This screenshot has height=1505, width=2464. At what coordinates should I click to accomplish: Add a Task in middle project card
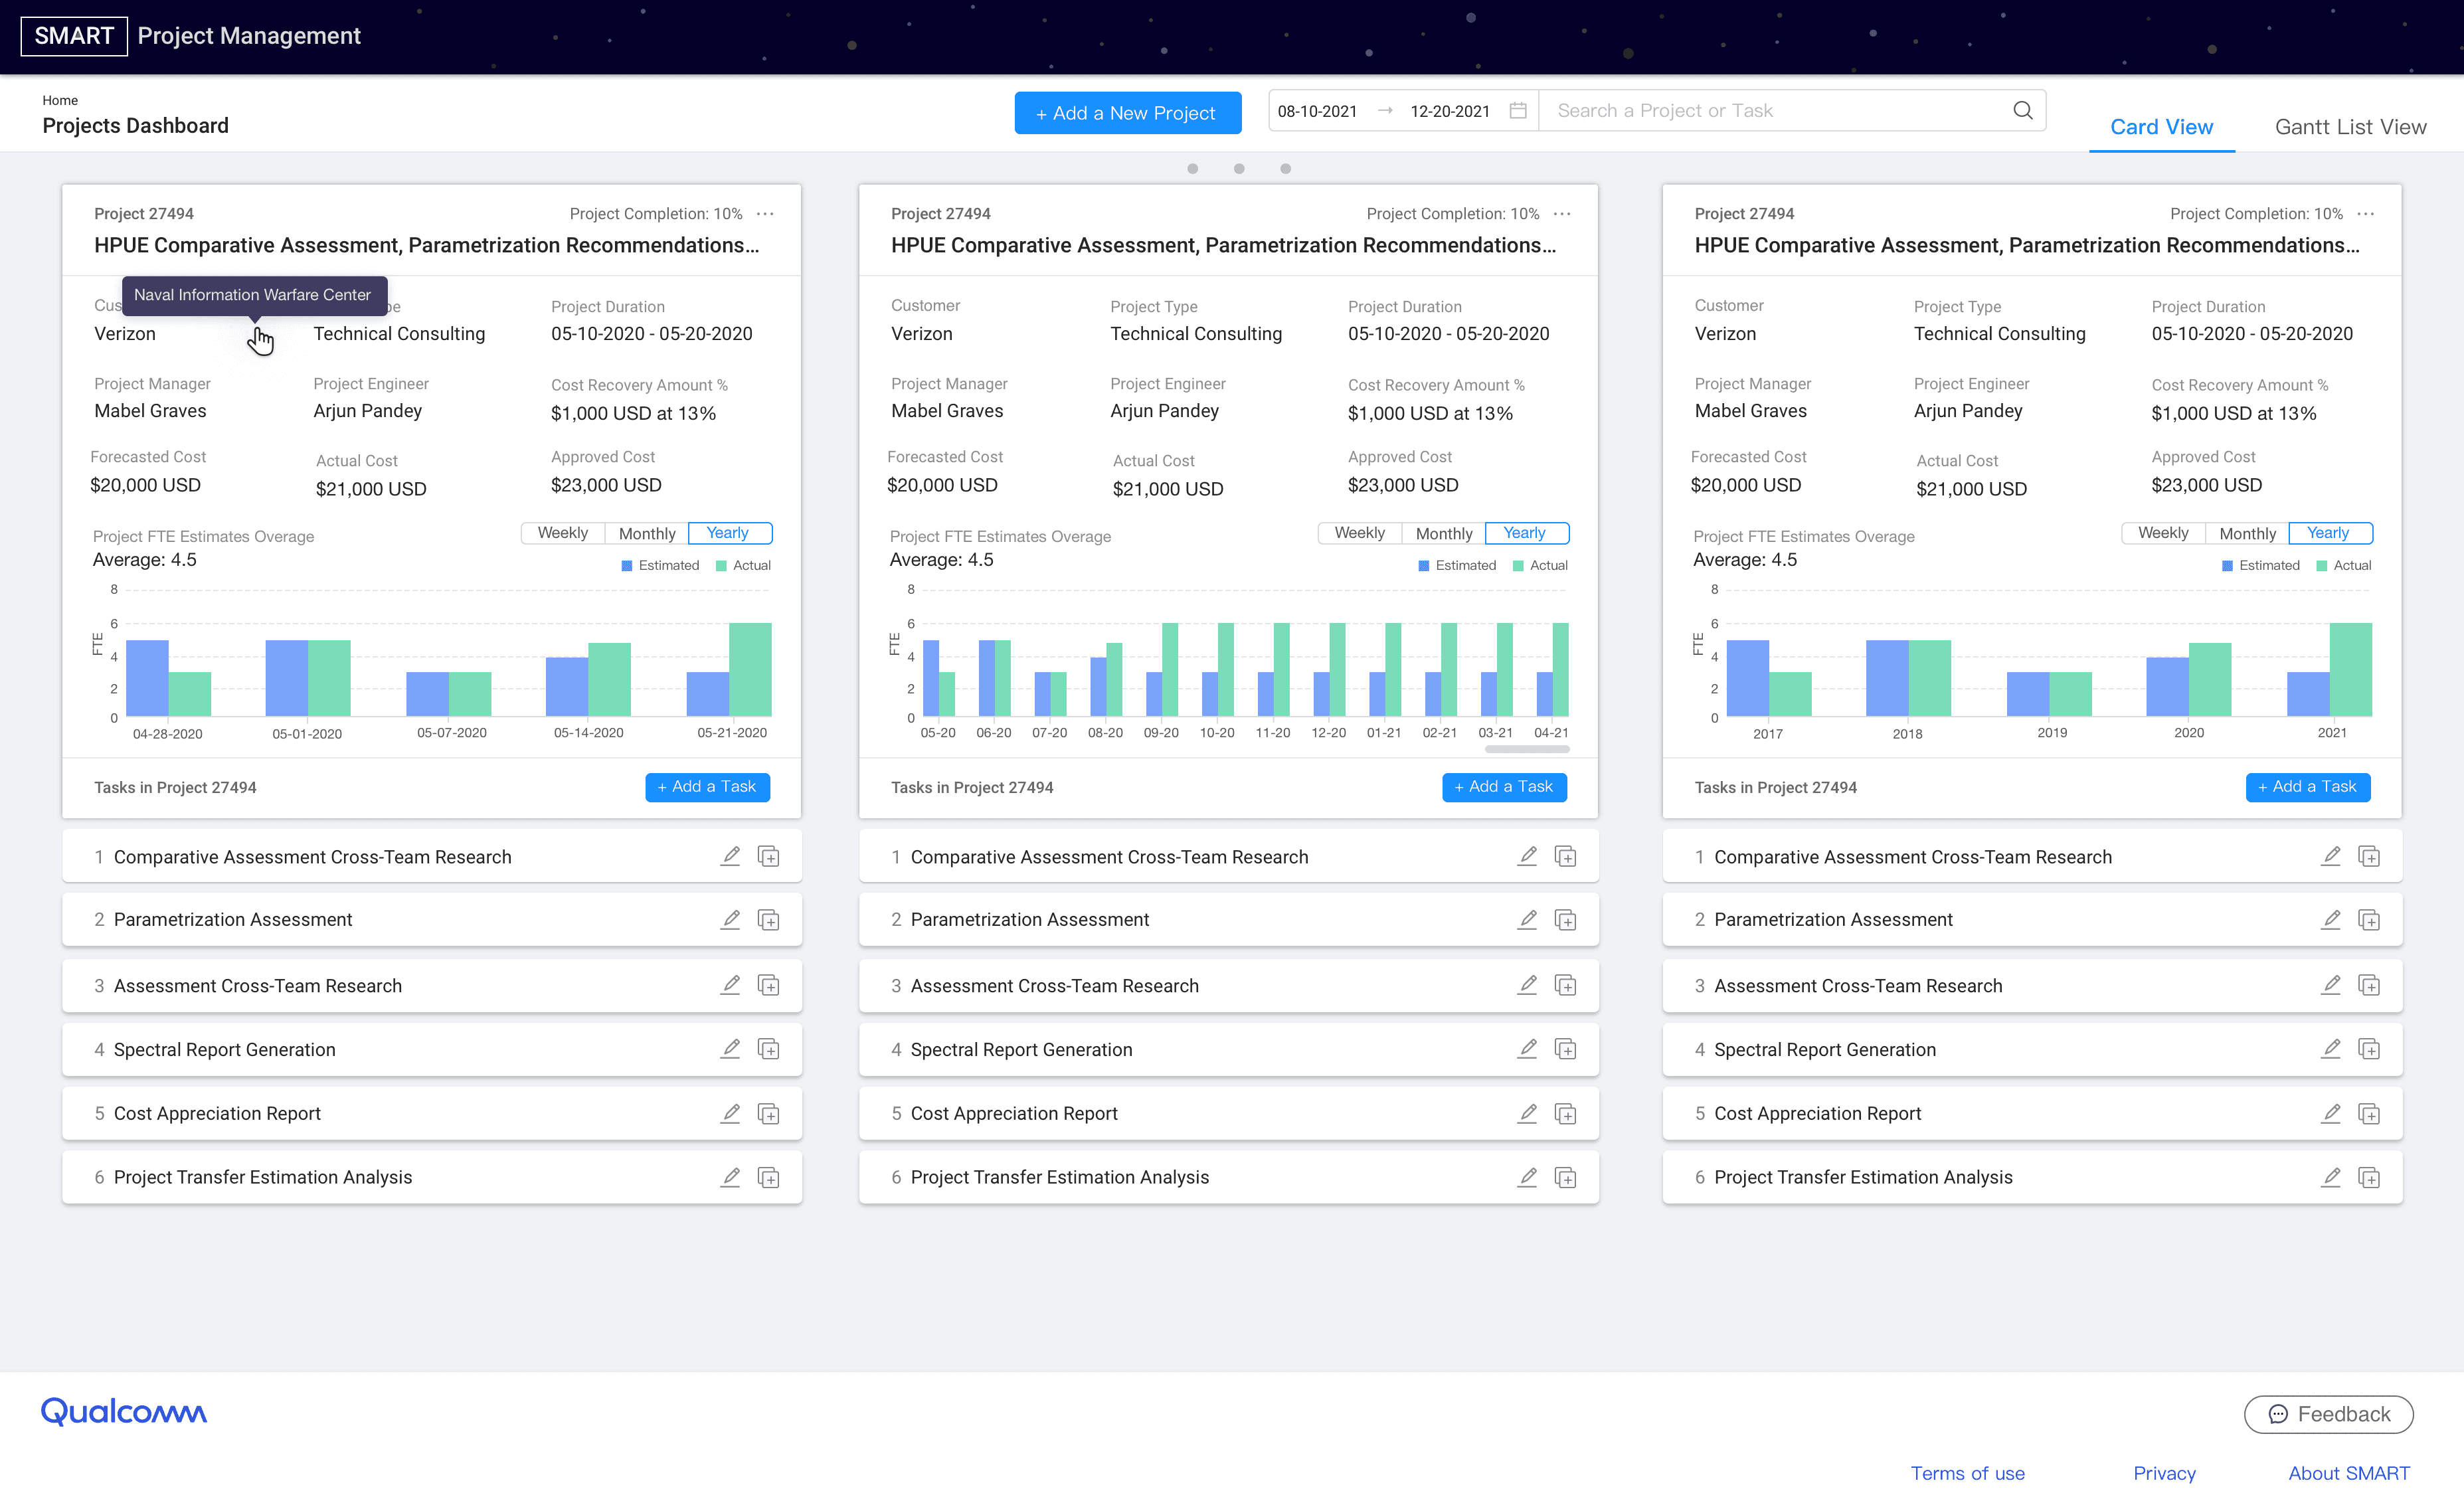point(1504,787)
